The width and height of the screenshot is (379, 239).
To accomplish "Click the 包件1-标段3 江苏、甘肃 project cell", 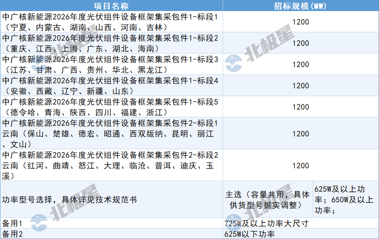I will (x=111, y=64).
